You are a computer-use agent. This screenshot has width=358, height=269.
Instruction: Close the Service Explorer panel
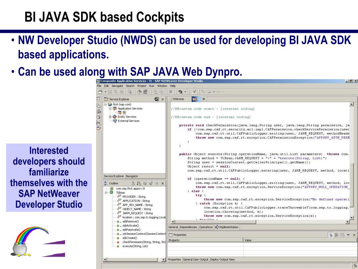coord(163,99)
